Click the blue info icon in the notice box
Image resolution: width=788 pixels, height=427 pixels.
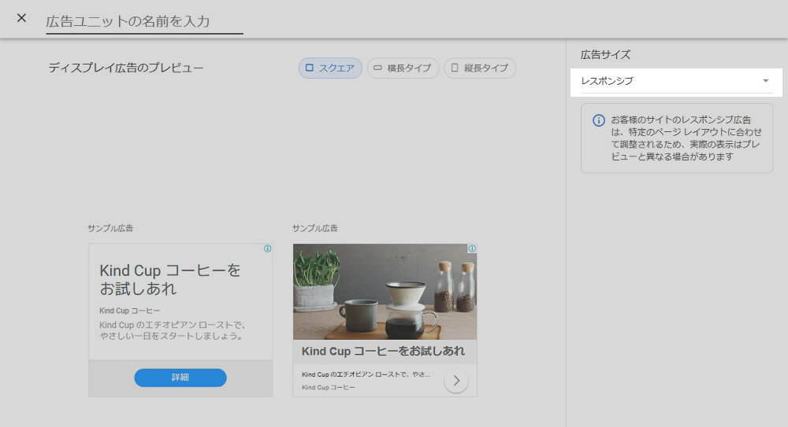point(599,120)
